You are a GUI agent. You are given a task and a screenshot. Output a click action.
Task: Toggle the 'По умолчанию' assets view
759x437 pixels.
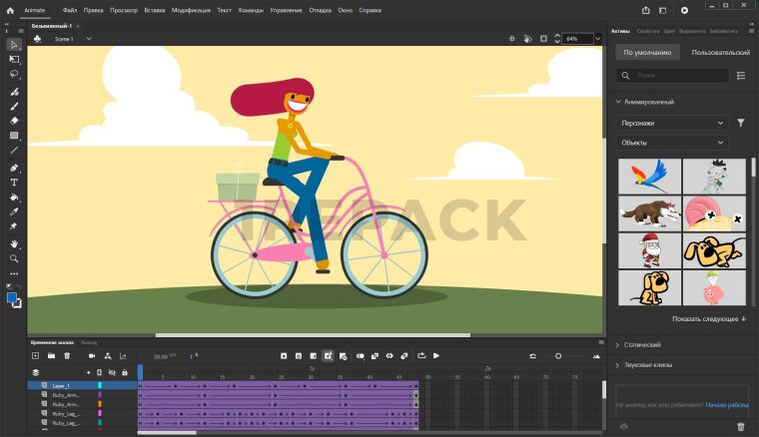pos(646,52)
